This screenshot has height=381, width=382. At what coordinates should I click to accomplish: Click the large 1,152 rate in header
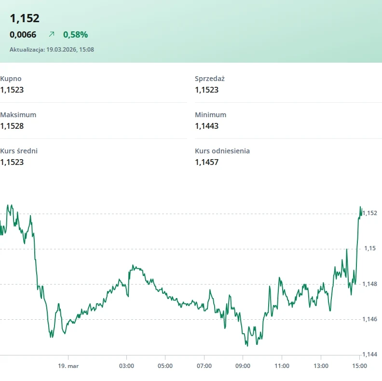pos(25,18)
